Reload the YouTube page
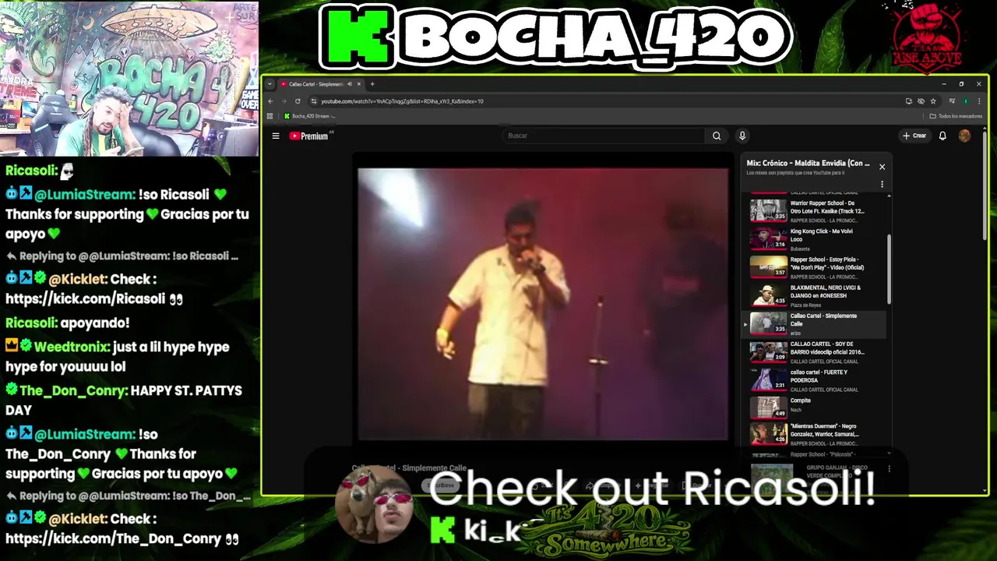This screenshot has width=997, height=561. [298, 101]
